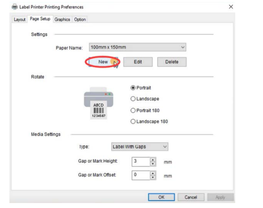The image size is (263, 208).
Task: Click the label printer preview image
Action: [99, 103]
